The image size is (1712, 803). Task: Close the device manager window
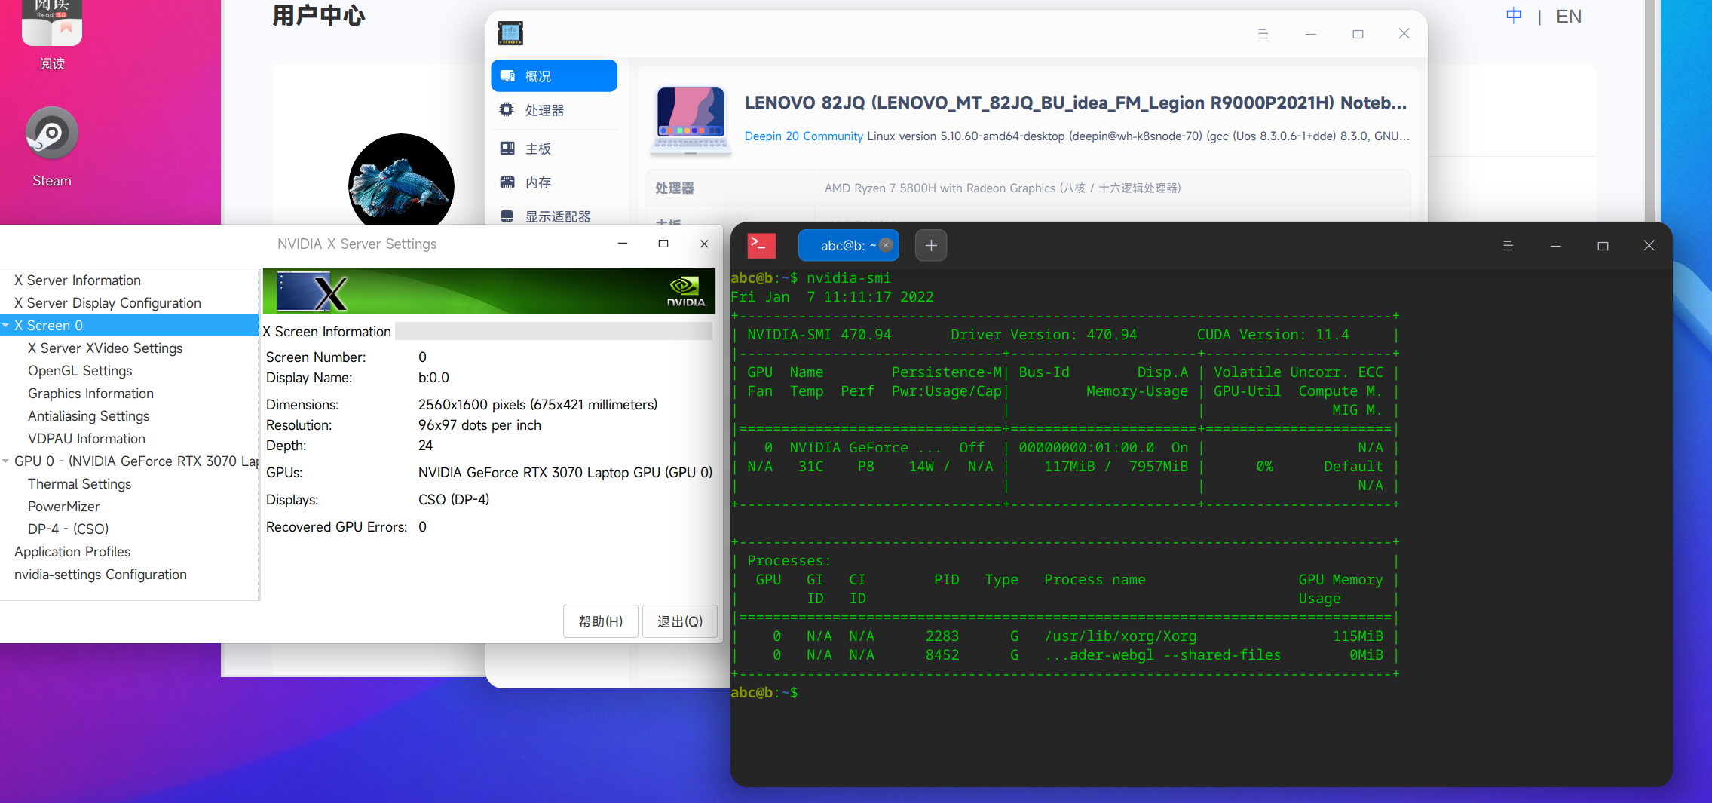(1404, 34)
